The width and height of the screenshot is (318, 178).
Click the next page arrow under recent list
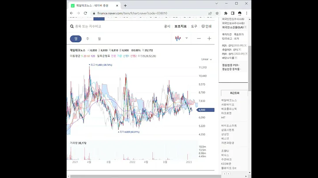pyautogui.click(x=228, y=174)
